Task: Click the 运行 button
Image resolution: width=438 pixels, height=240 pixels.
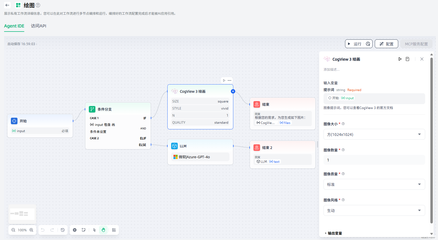Action: point(355,44)
